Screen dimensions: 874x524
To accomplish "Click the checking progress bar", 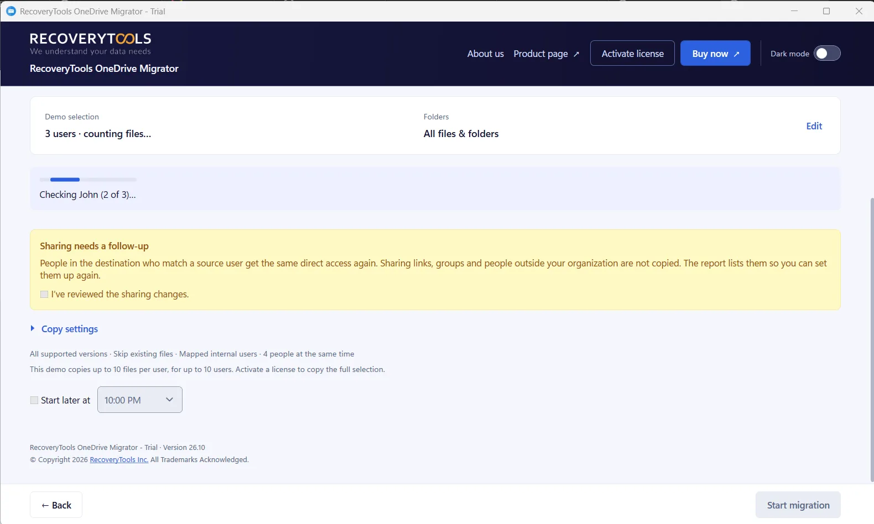I will click(88, 180).
